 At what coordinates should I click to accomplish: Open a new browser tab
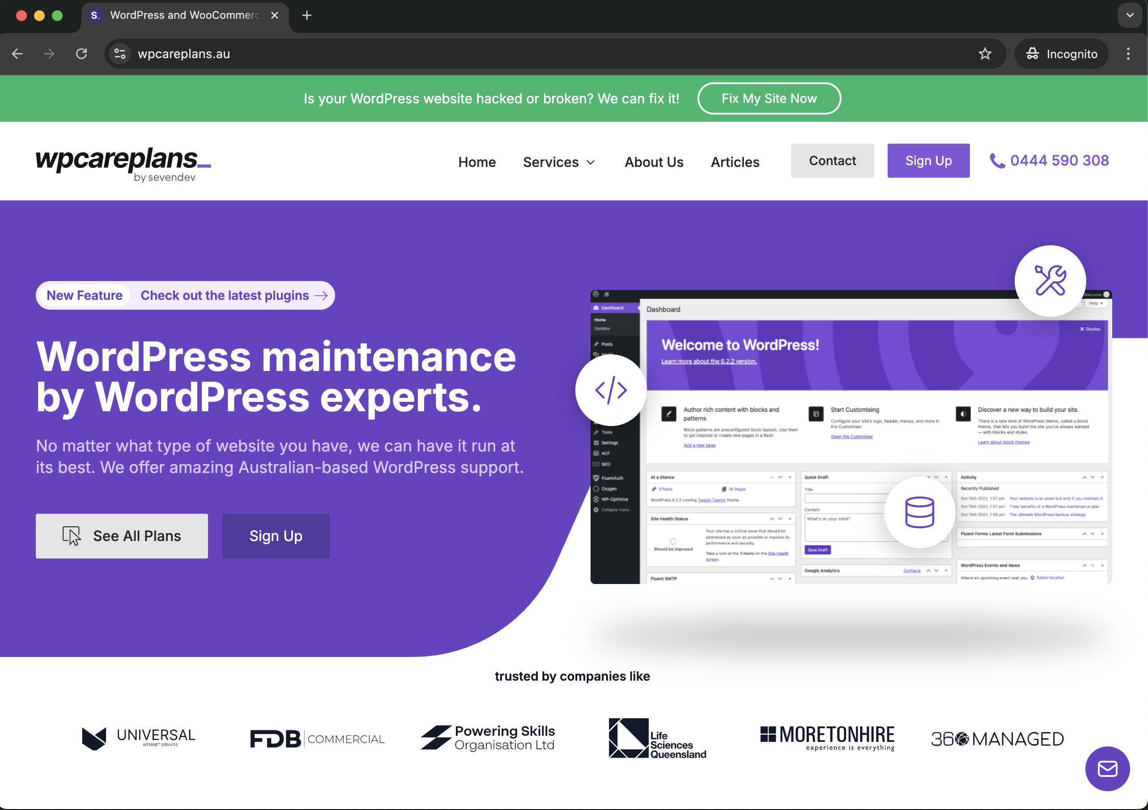[307, 16]
